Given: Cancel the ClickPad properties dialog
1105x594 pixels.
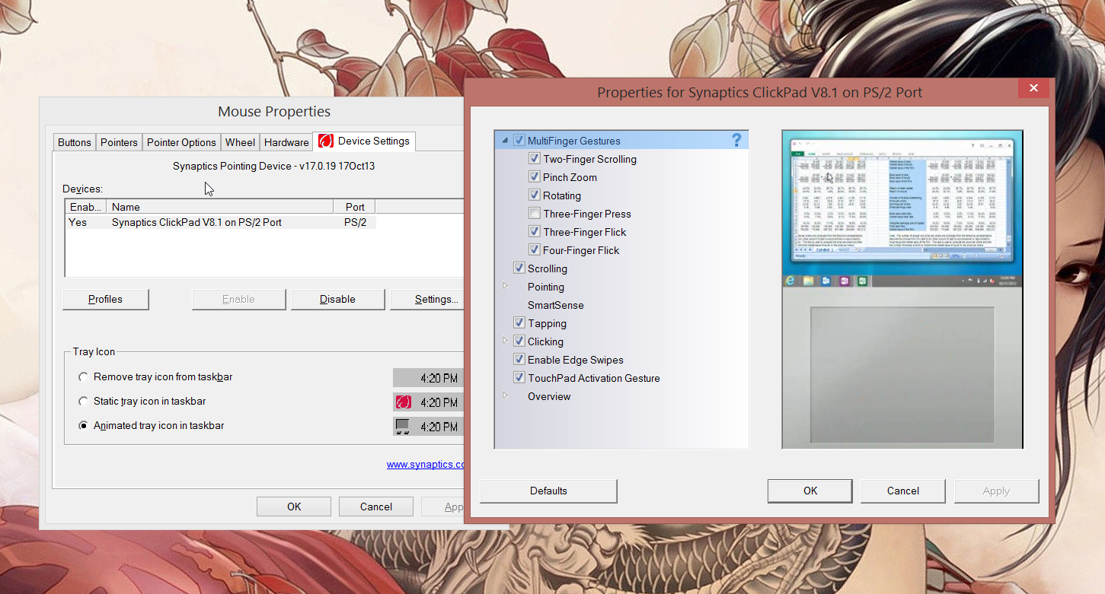Looking at the screenshot, I should coord(903,491).
